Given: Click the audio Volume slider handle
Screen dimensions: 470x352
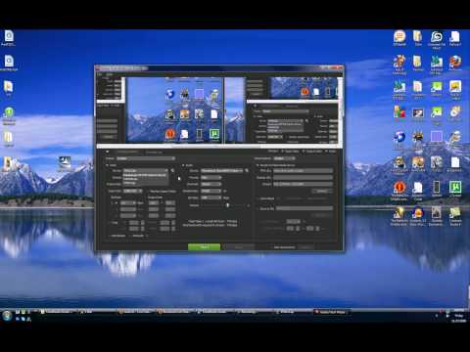Looking at the screenshot, I should coord(227,205).
